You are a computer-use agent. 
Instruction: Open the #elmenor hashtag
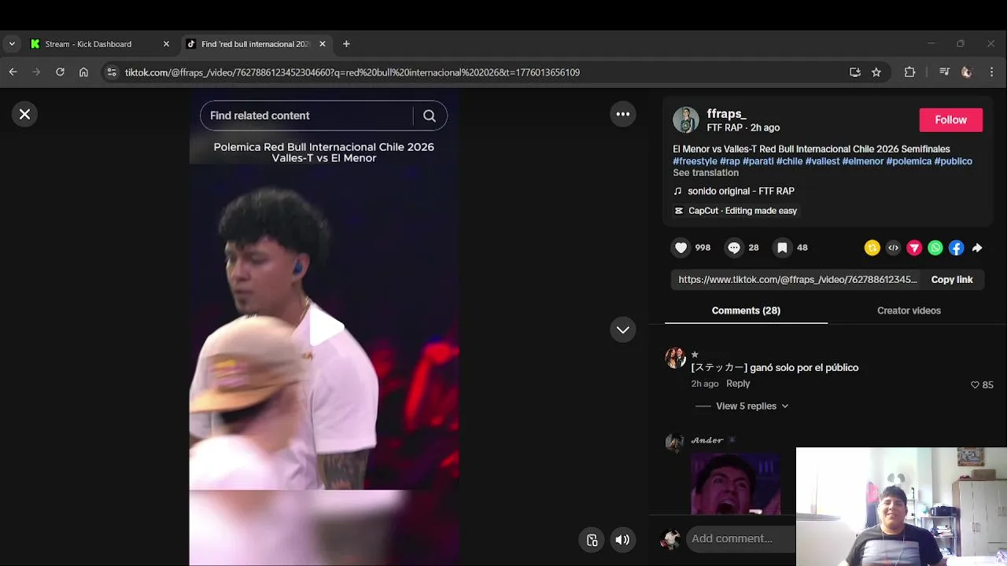[863, 161]
